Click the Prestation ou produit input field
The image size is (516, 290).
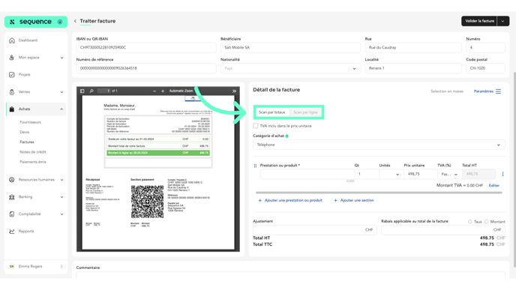pyautogui.click(x=307, y=174)
